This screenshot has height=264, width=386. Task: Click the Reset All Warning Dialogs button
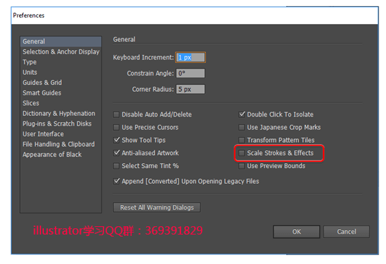point(157,207)
